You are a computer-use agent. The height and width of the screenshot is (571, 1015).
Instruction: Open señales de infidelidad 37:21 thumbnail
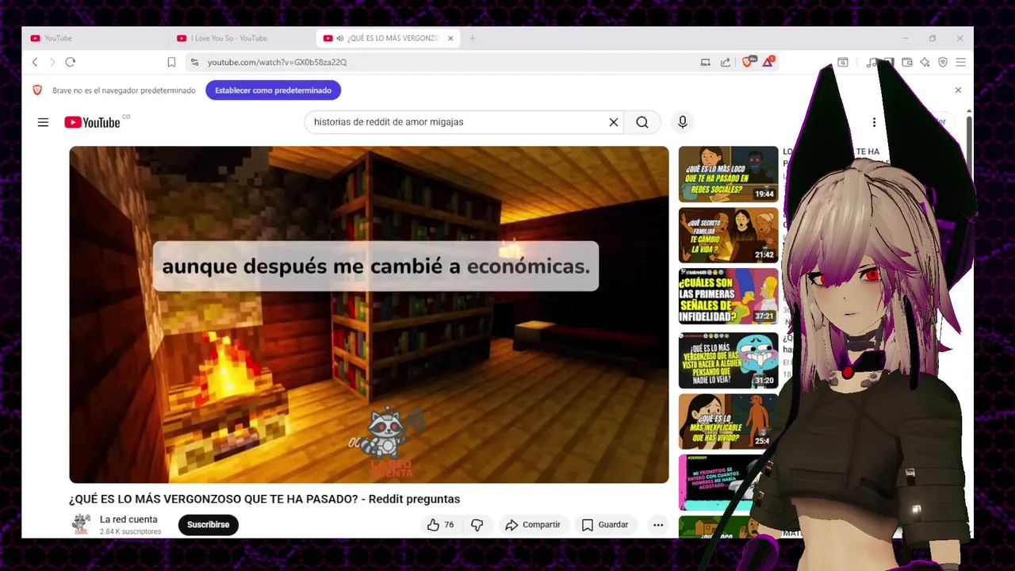pyautogui.click(x=728, y=296)
